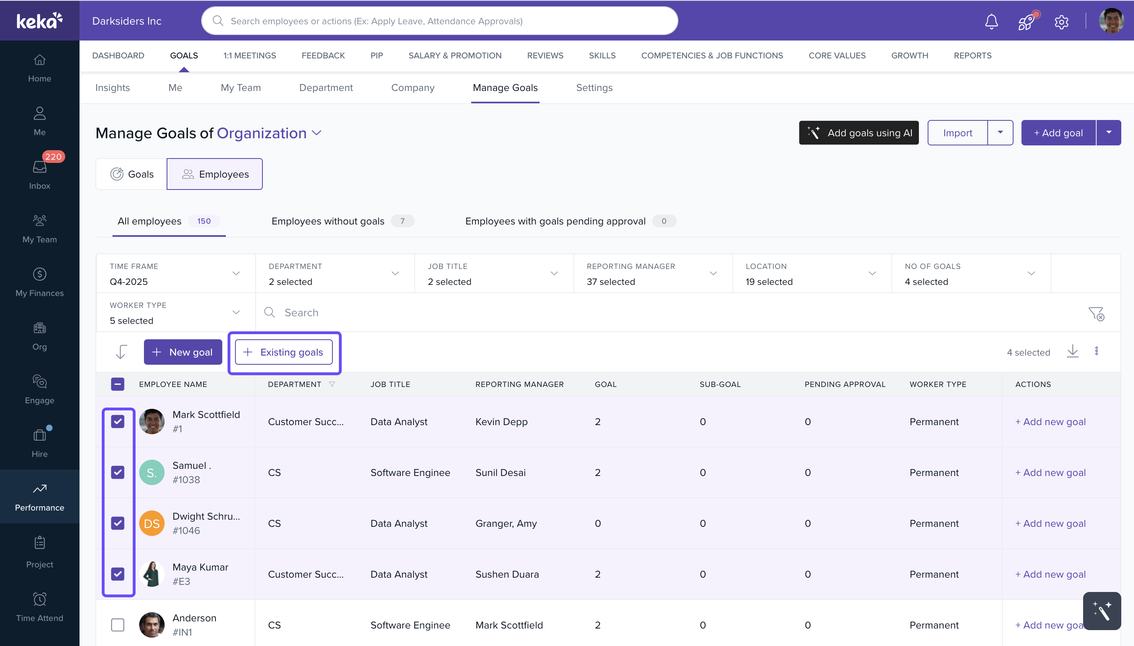Expand the Time Frame Q4-2025 dropdown
Screen dimensions: 1134x646
pyautogui.click(x=175, y=273)
